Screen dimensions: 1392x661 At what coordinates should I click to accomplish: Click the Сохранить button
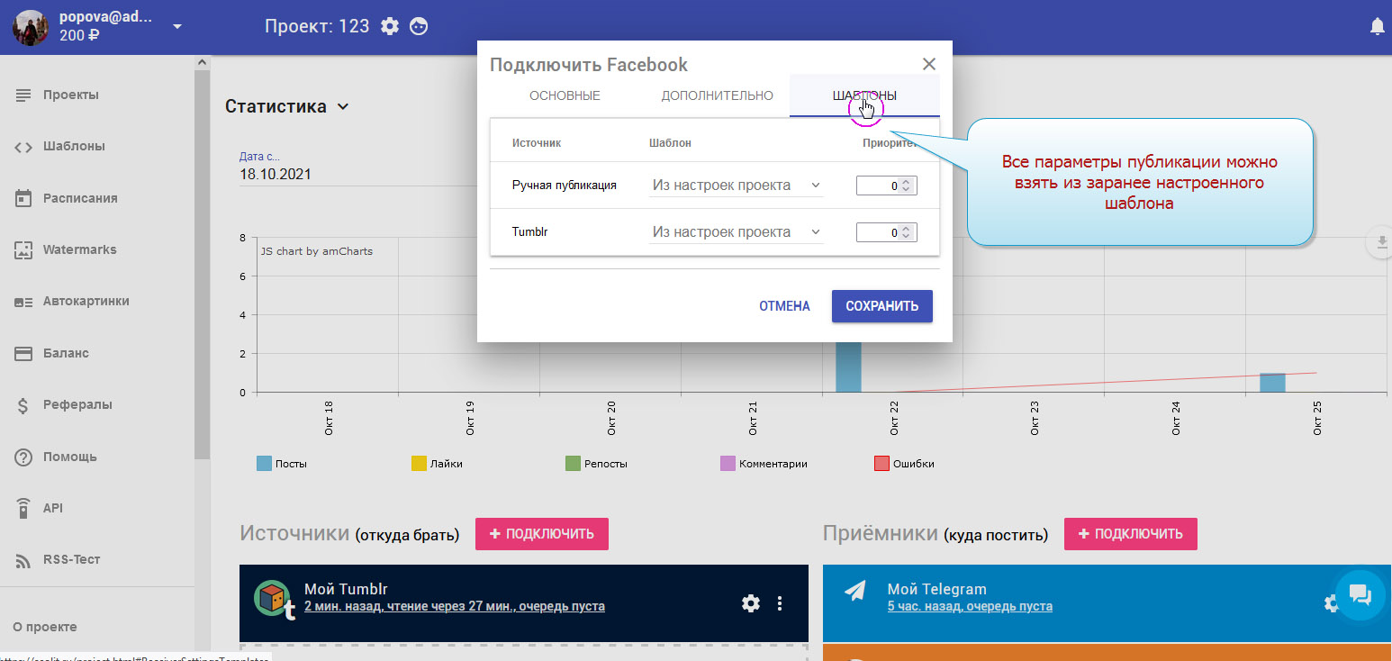point(881,306)
